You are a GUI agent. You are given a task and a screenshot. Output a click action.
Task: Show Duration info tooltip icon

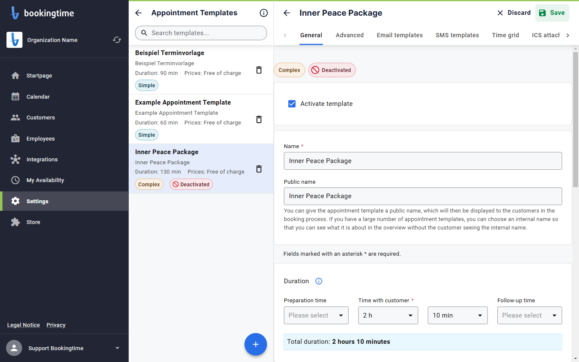pos(319,281)
